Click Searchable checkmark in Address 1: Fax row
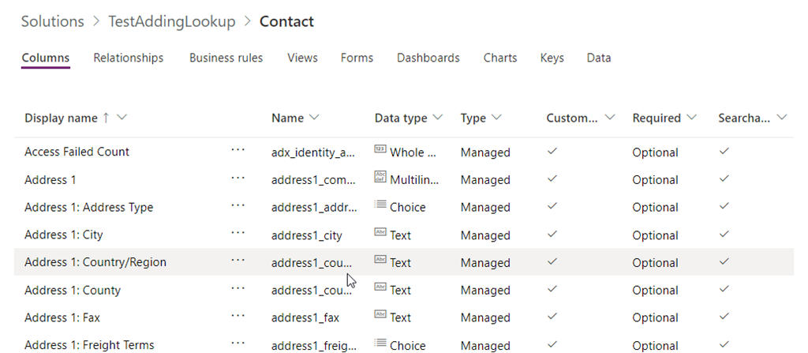Viewport: 808px width, 353px height. coord(724,316)
